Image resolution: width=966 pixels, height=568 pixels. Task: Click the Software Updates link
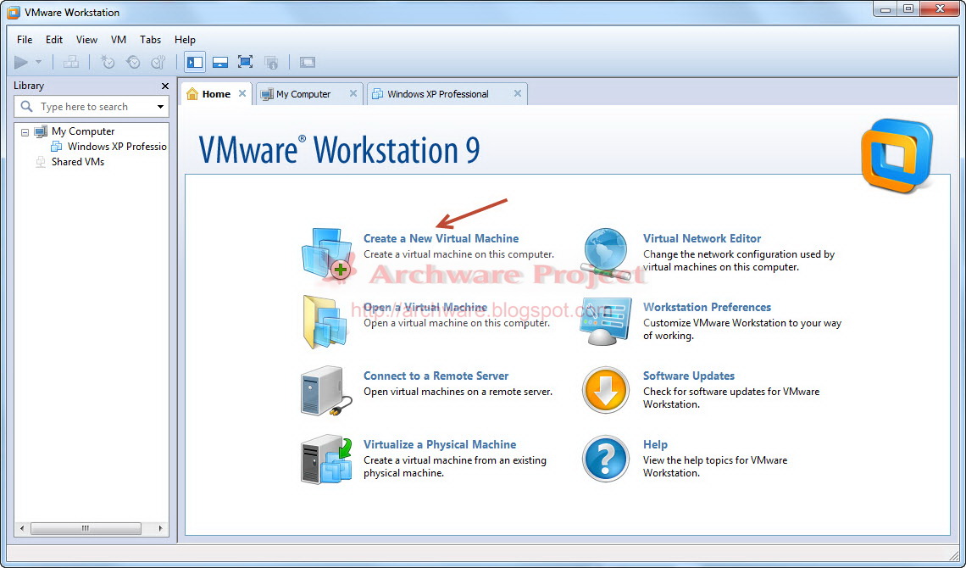tap(689, 376)
